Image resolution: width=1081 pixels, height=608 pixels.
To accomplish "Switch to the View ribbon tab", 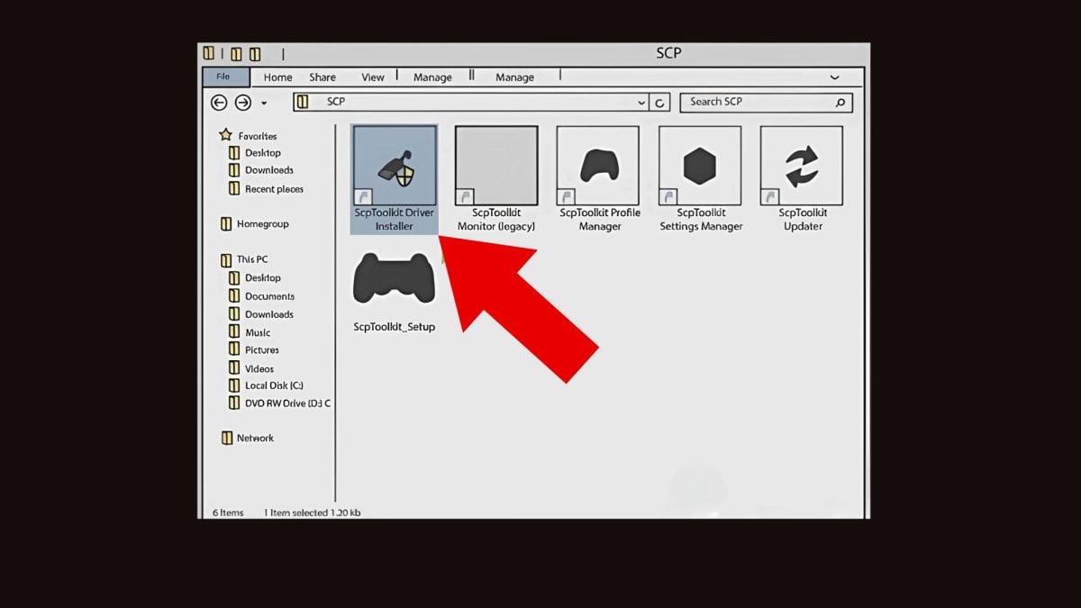I will point(372,77).
